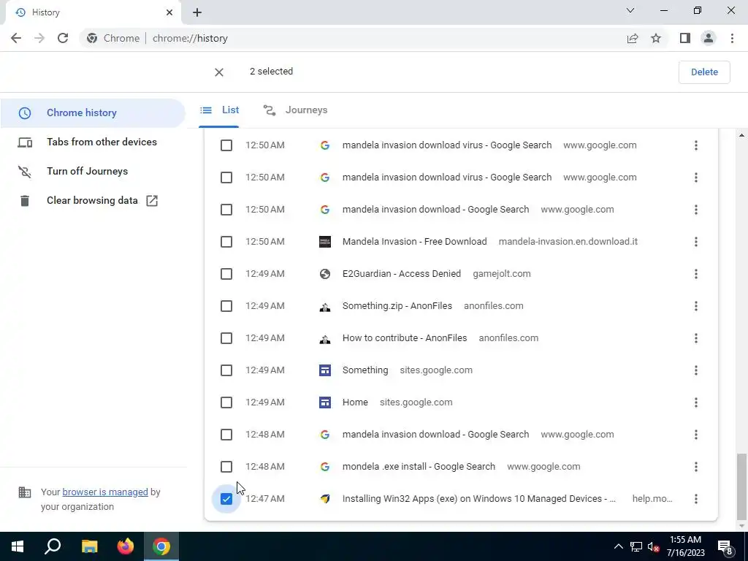Check the Home sites.google.com entry

tap(226, 402)
